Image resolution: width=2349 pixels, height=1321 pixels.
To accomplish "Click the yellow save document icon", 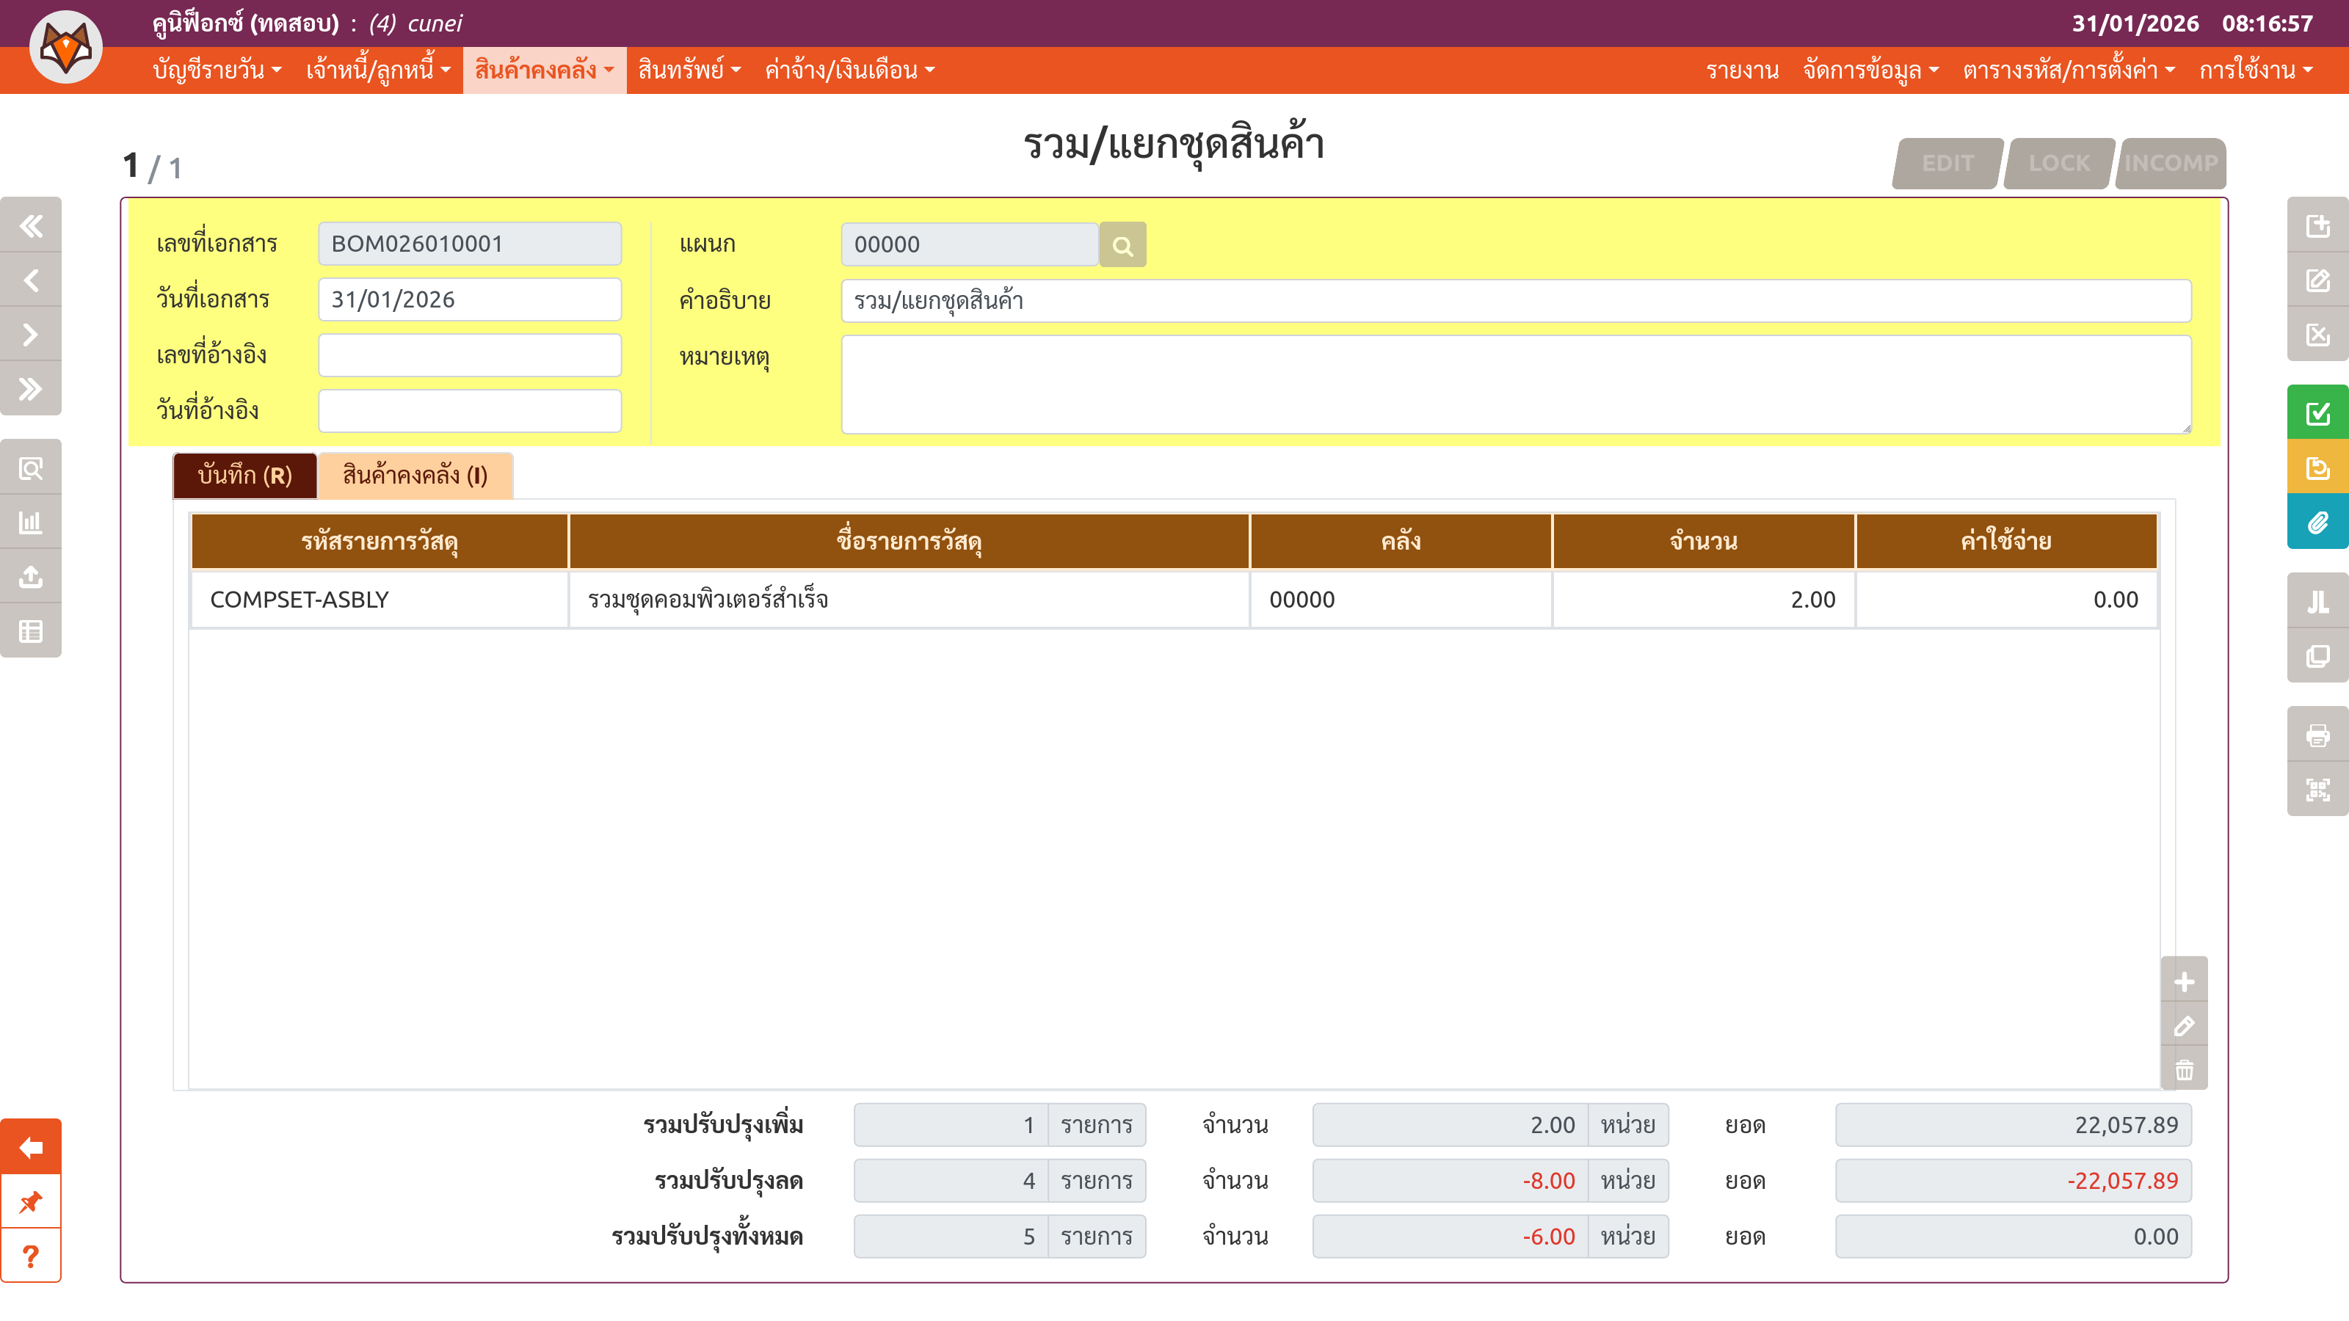I will pos(2316,467).
